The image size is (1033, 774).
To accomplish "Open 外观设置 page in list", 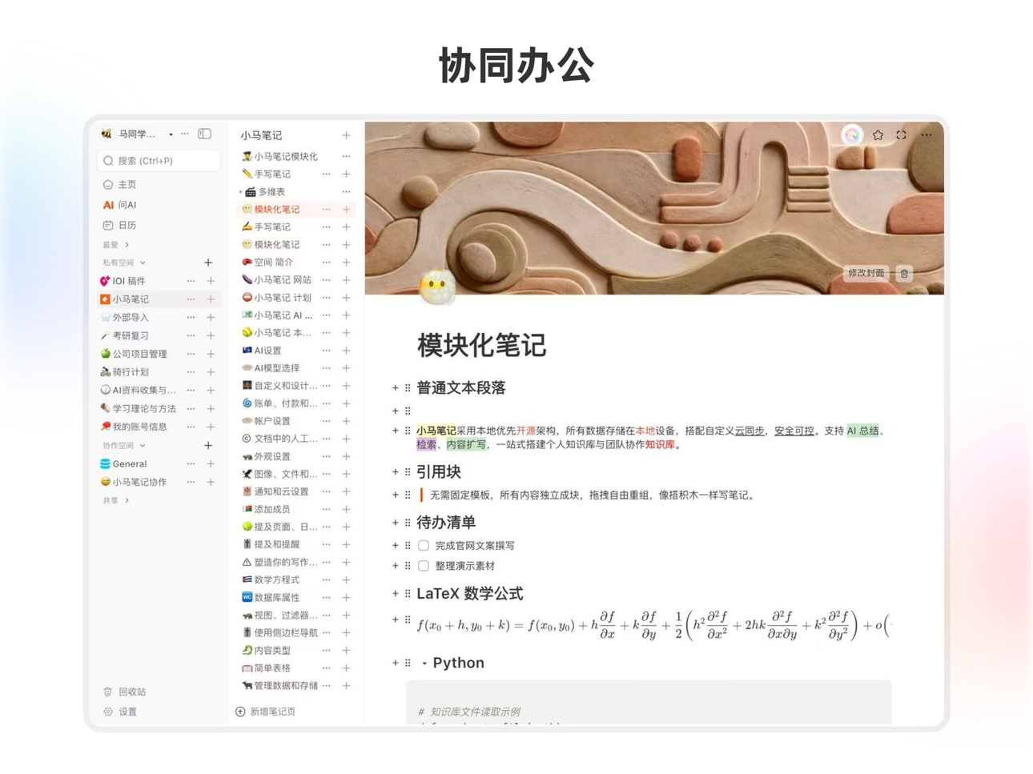I will point(271,457).
